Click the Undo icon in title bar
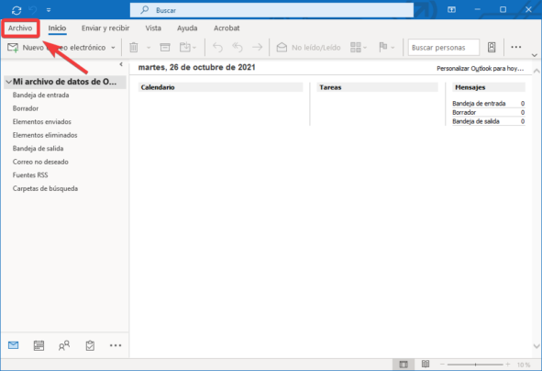Viewport: 542px width, 371px height. tap(32, 10)
